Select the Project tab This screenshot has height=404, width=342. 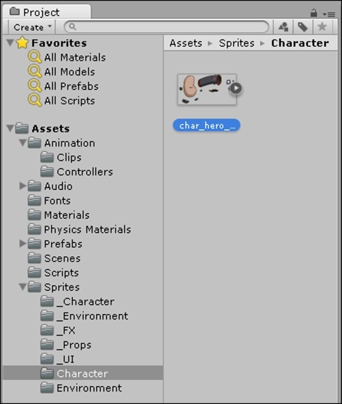coord(46,12)
